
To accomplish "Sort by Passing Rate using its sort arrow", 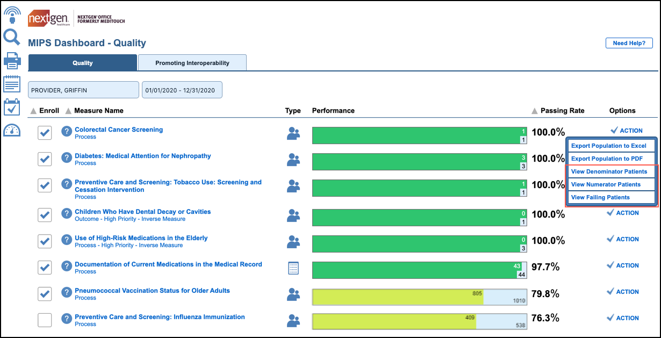I will click(x=534, y=111).
